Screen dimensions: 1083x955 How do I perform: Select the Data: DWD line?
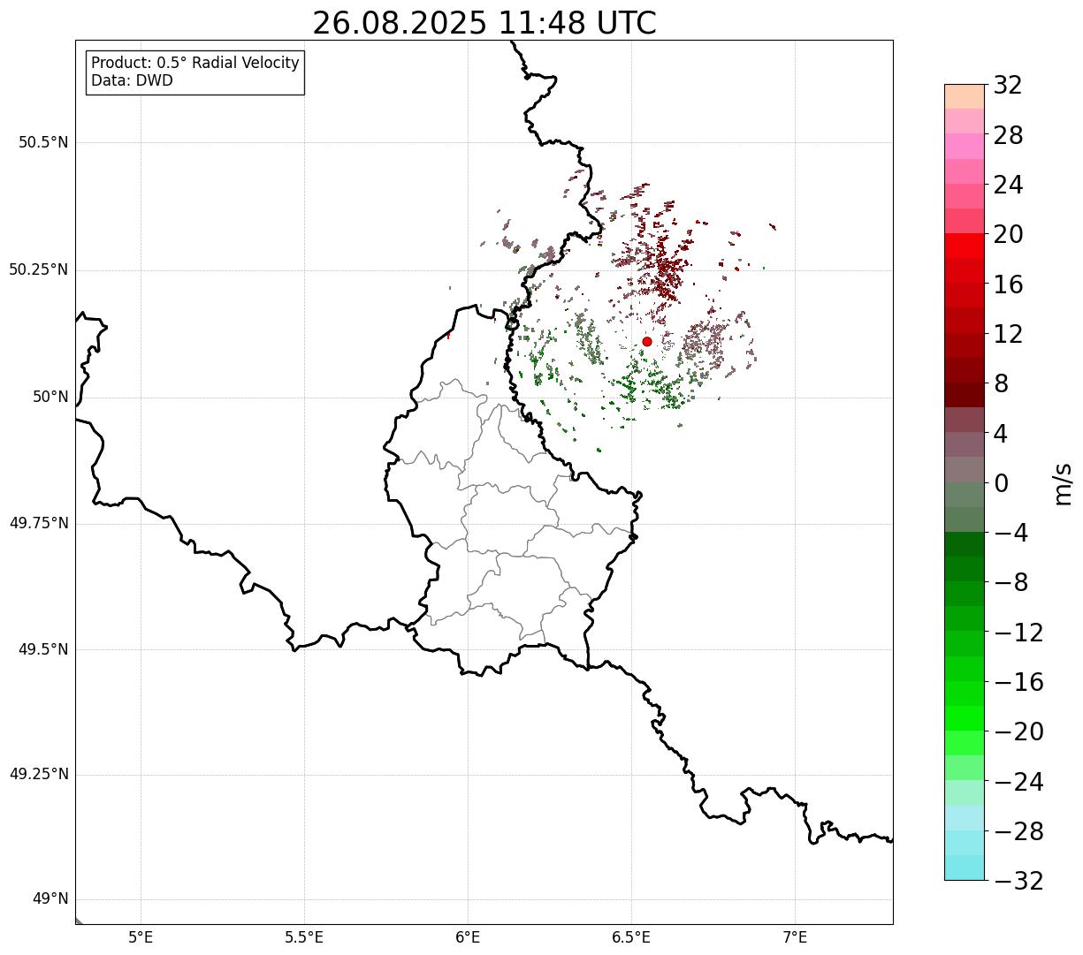pyautogui.click(x=132, y=80)
